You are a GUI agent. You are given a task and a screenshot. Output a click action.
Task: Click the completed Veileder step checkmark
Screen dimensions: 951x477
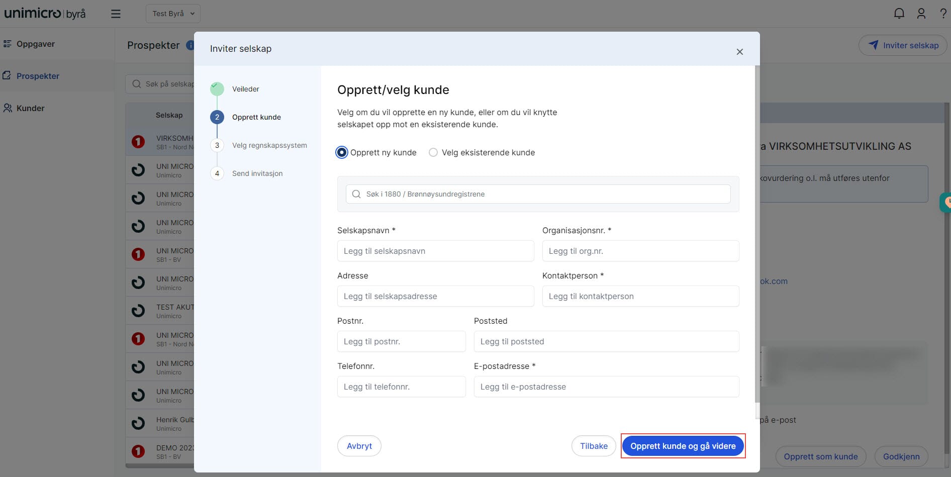(x=217, y=89)
